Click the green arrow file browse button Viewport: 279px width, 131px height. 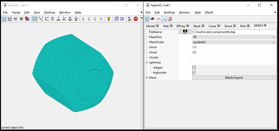[185, 32]
